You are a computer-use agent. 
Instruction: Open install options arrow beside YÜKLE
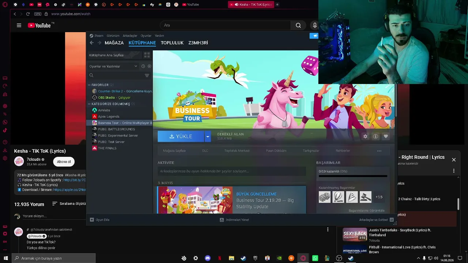pyautogui.click(x=208, y=136)
